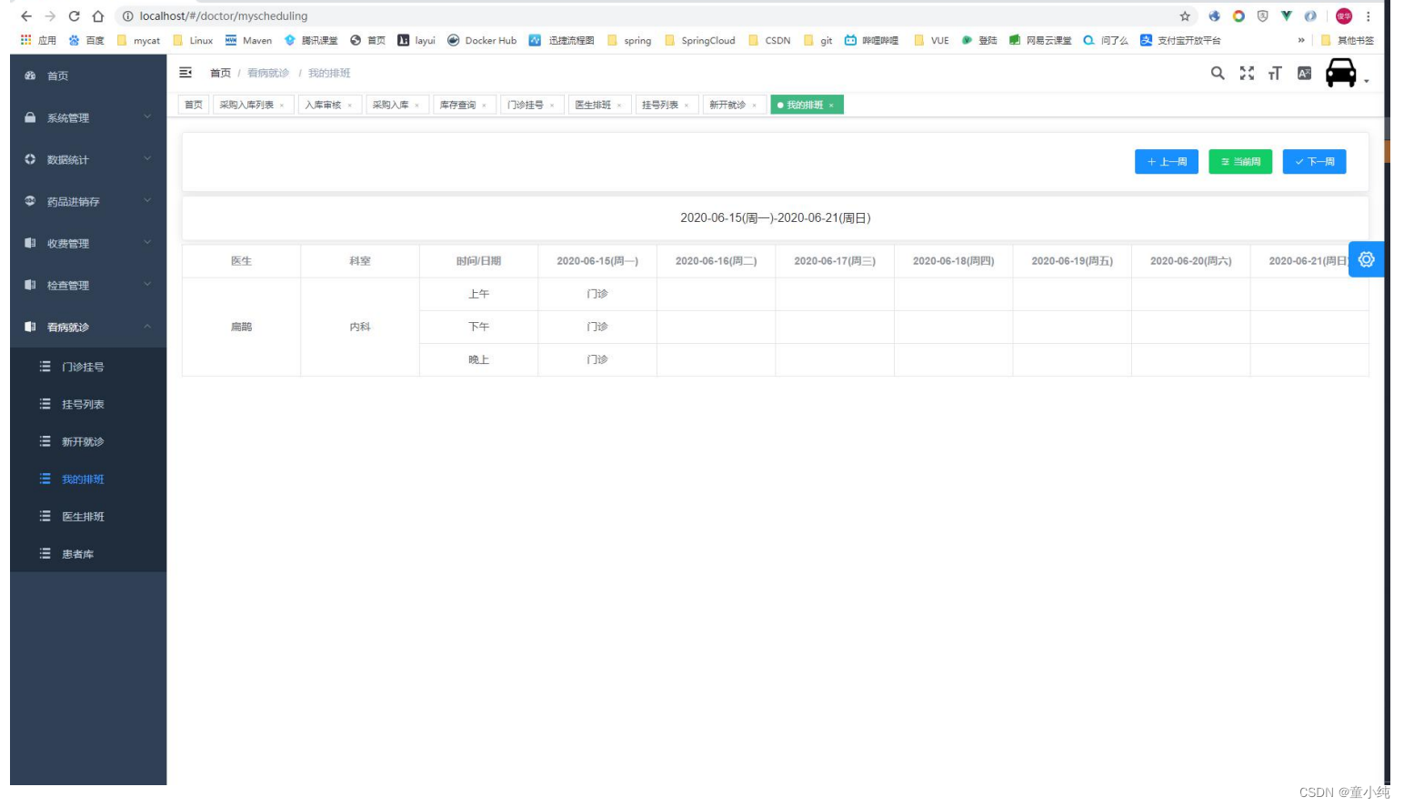Open the Docker Hub bookmark
Viewport: 1404px width, 807px height.
pos(482,40)
